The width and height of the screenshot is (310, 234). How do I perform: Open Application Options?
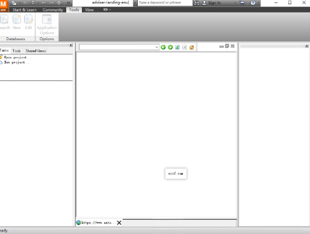pyautogui.click(x=47, y=25)
